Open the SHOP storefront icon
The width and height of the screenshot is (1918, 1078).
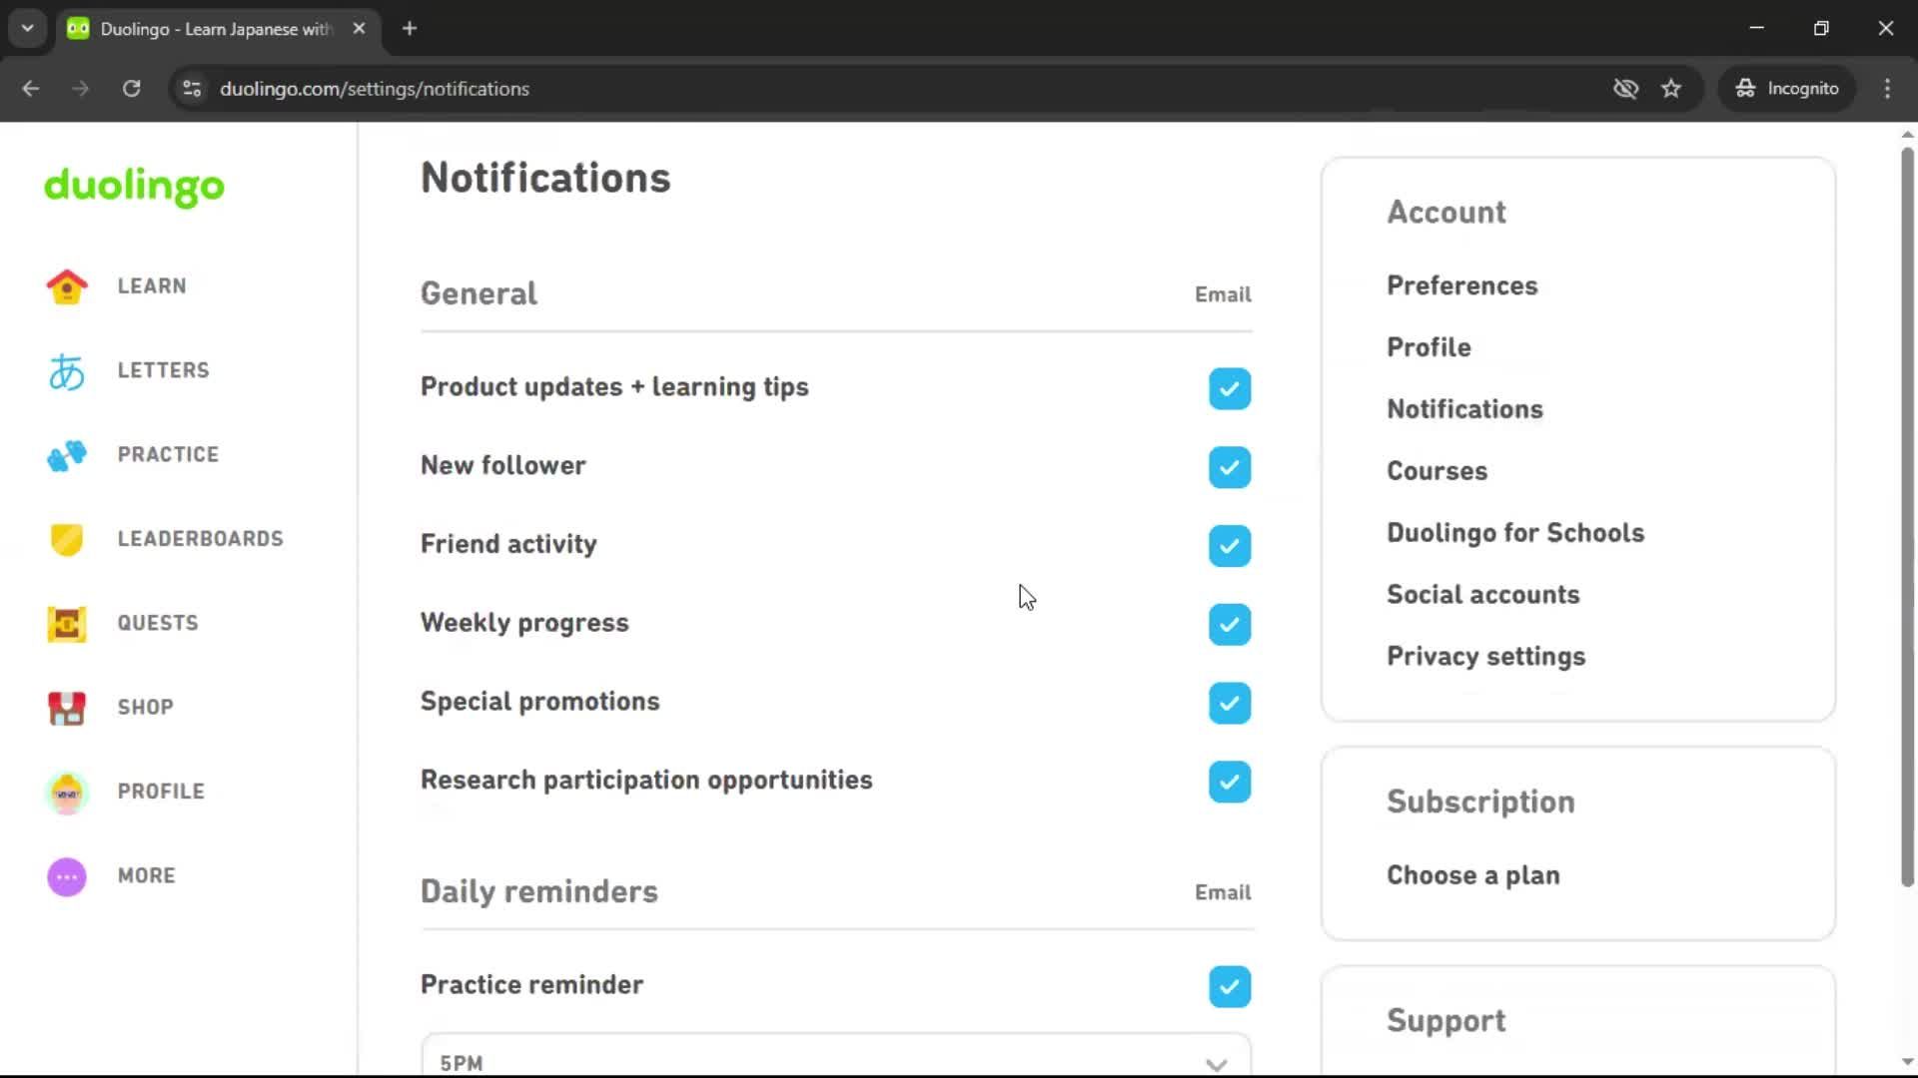[66, 708]
